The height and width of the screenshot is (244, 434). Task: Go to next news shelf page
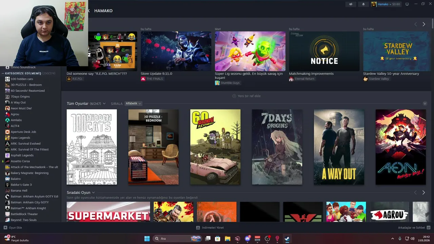[424, 24]
